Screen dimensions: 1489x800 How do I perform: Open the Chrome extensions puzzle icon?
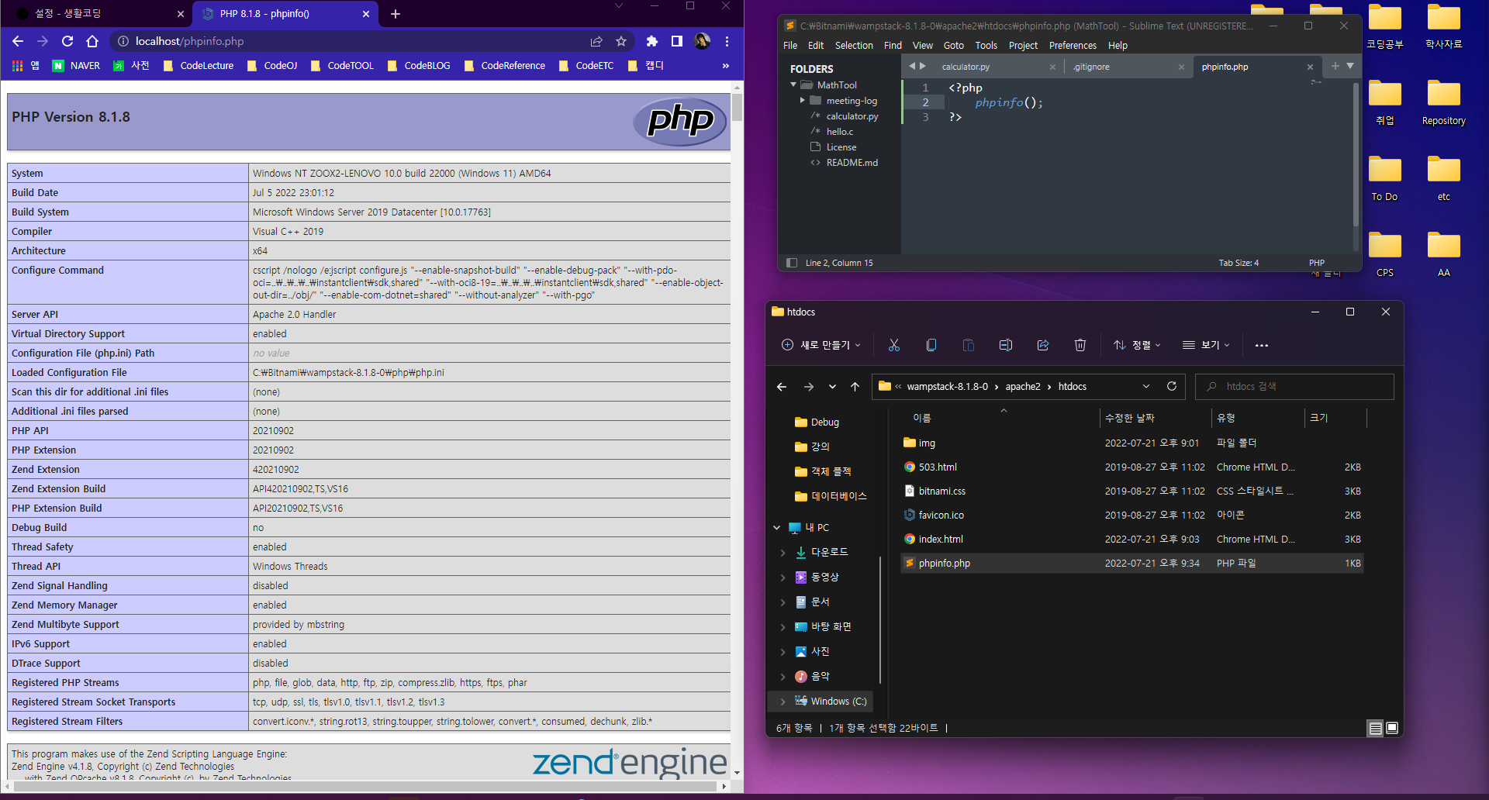tap(652, 41)
